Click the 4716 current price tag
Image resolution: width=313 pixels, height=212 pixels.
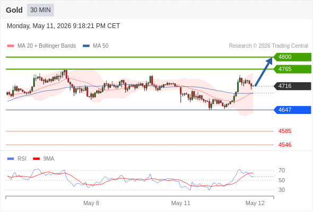[292, 86]
